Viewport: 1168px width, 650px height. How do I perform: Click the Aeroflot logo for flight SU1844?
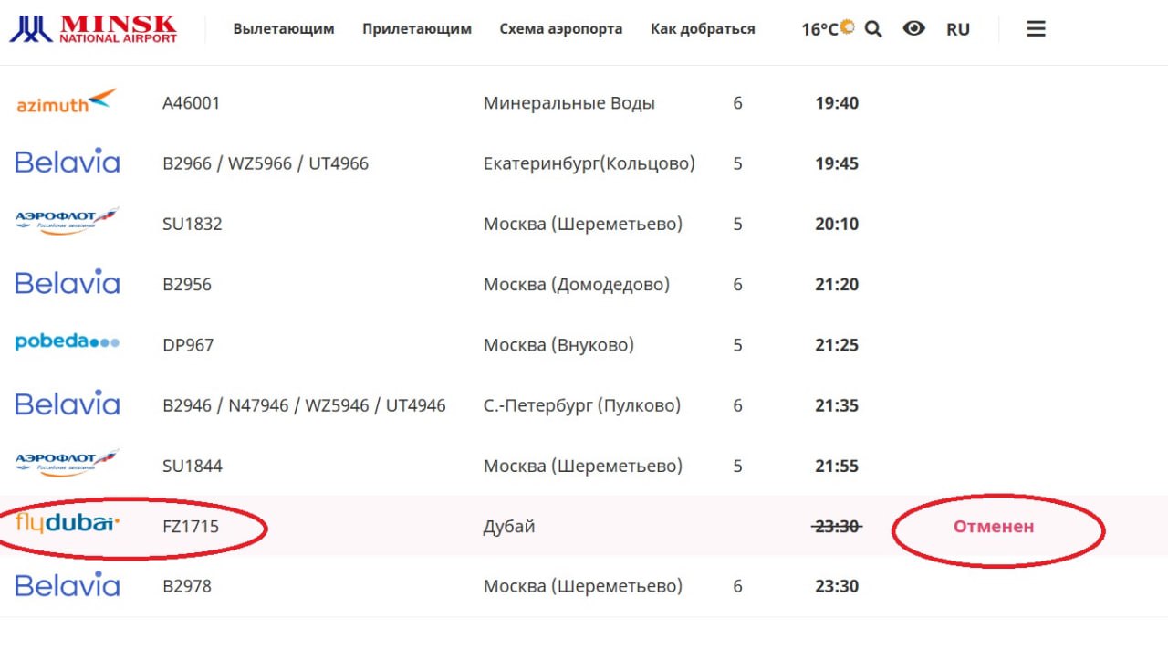67,464
